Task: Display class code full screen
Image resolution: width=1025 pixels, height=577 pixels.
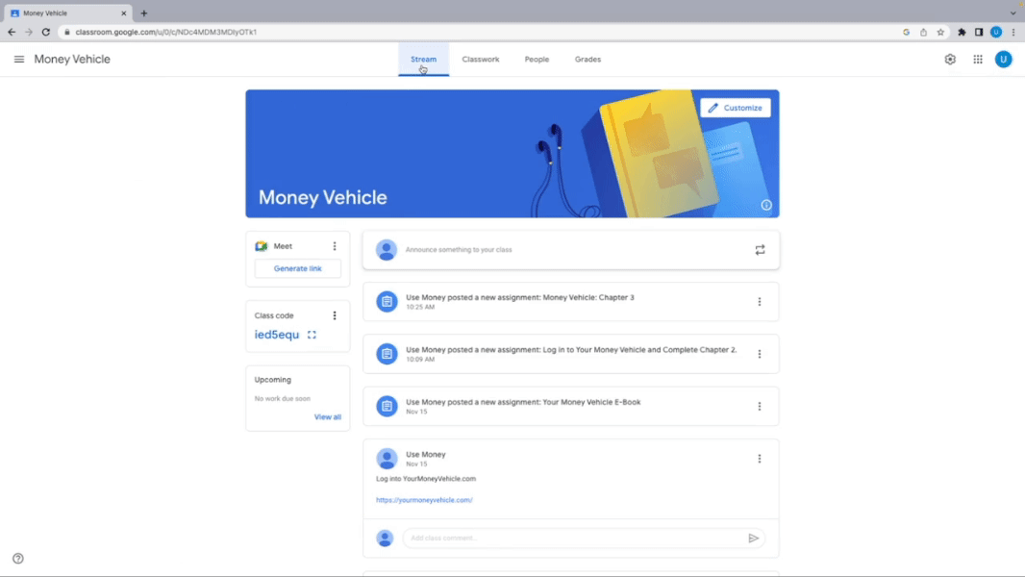Action: click(x=312, y=335)
